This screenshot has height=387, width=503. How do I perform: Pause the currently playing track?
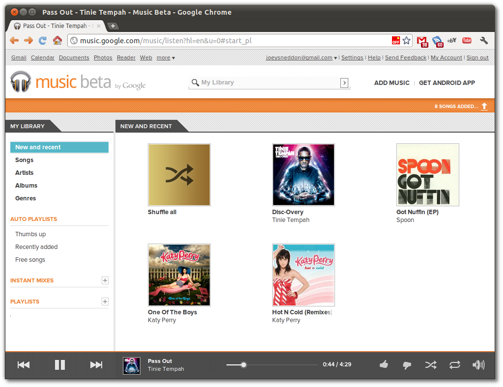[59, 365]
